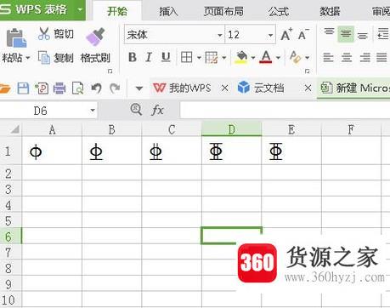Open the Name Box dropdown arrow

93,111
